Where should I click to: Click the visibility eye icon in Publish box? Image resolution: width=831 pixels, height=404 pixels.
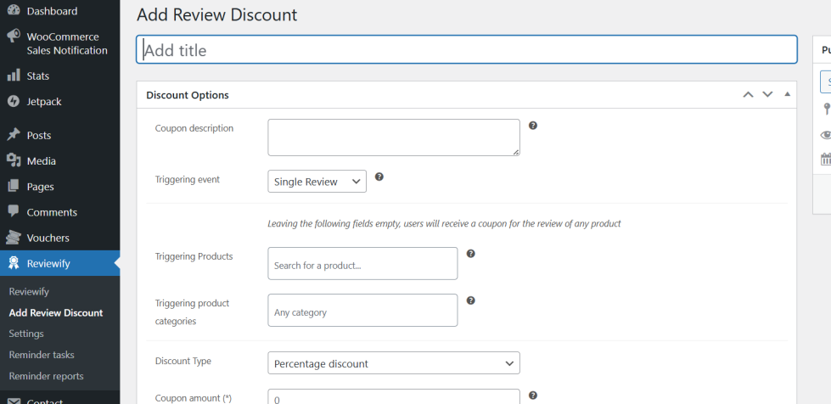tap(826, 135)
